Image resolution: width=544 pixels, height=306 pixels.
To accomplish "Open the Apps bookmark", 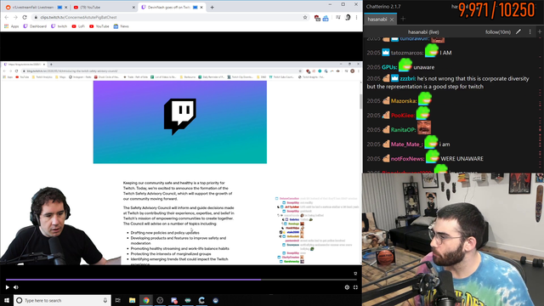I will [x=11, y=26].
